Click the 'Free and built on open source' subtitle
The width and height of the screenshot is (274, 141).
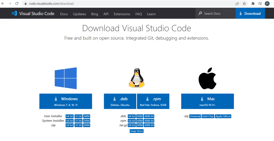[137, 38]
